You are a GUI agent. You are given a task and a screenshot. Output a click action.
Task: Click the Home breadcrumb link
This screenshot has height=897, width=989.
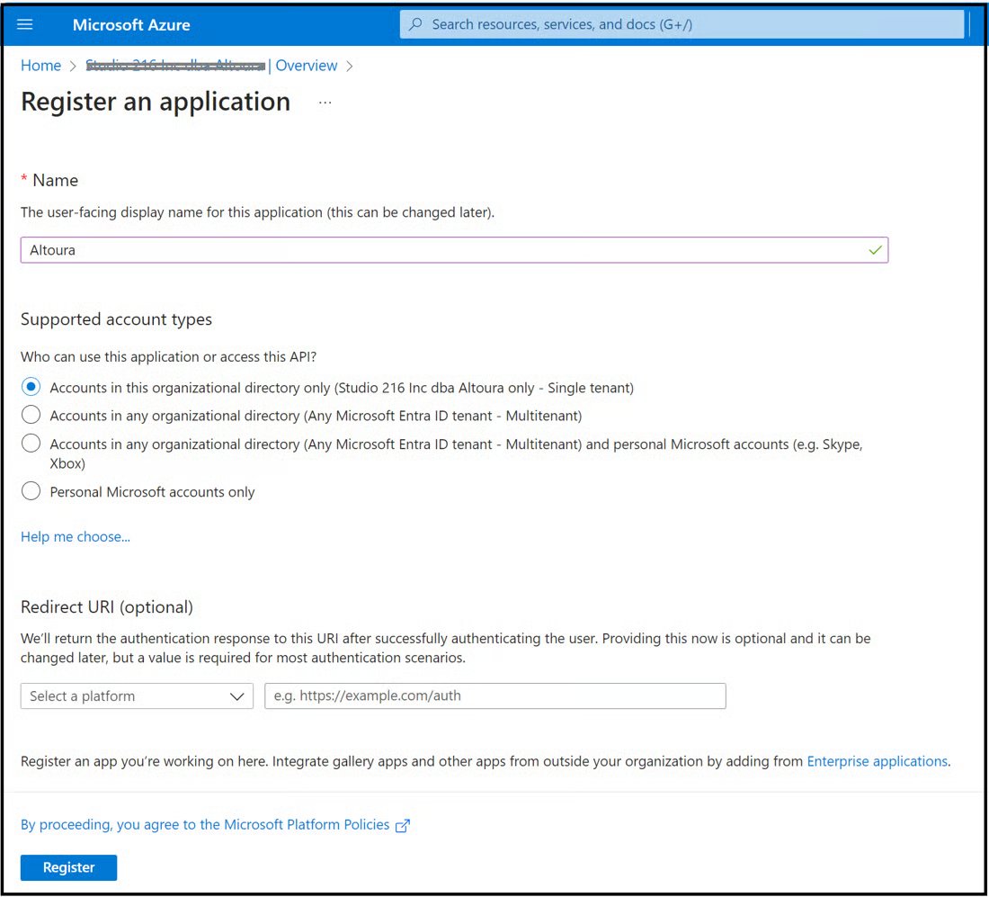tap(41, 66)
